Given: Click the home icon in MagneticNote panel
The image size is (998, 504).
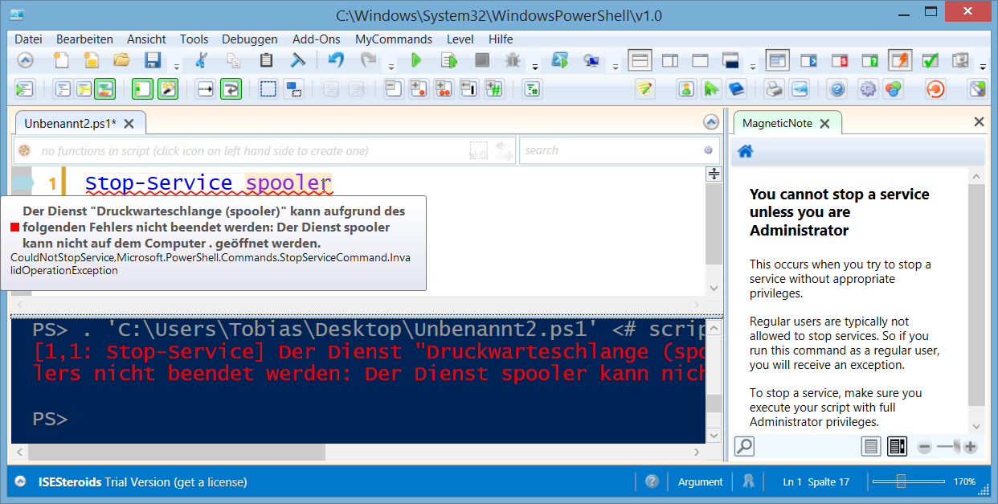Looking at the screenshot, I should click(x=746, y=151).
